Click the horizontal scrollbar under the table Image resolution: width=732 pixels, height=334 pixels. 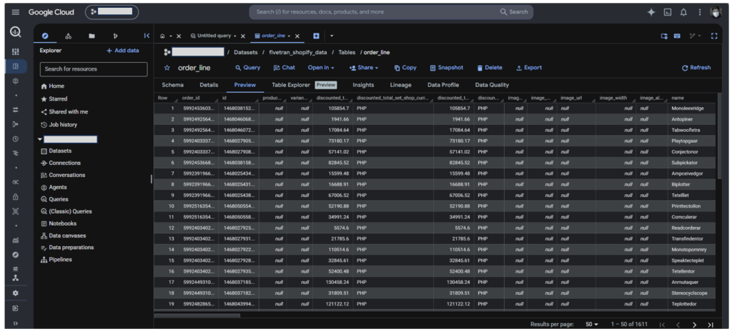coord(197,316)
